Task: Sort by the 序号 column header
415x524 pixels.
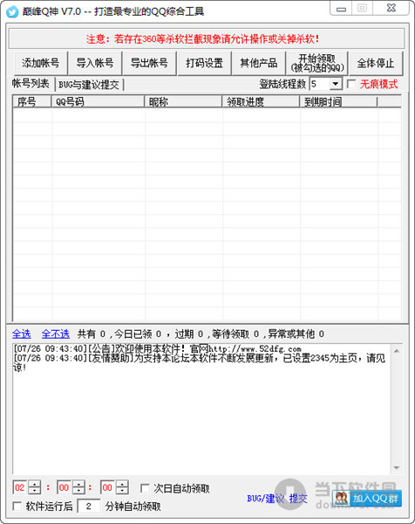Action: pyautogui.click(x=32, y=101)
